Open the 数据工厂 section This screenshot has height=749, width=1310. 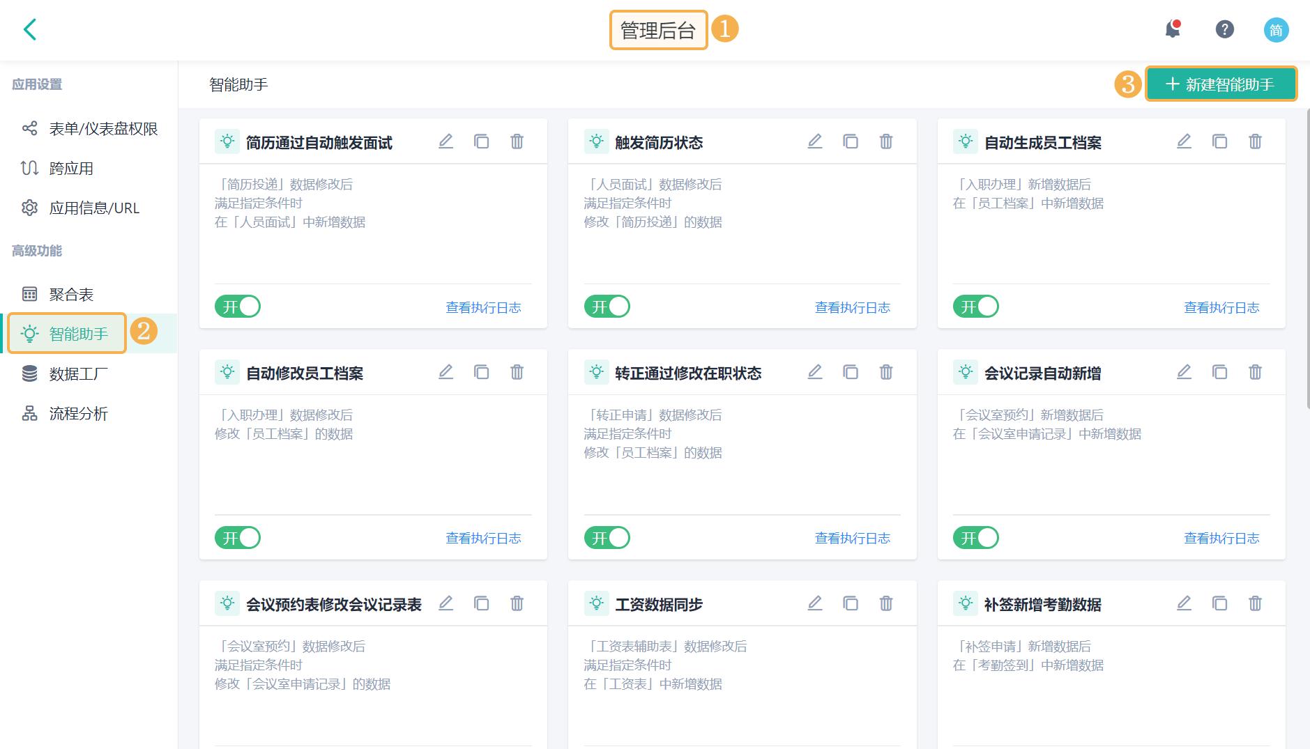77,373
